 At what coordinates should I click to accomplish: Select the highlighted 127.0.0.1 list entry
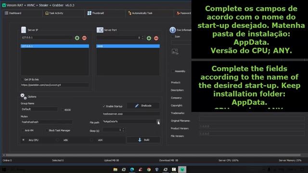point(55,46)
